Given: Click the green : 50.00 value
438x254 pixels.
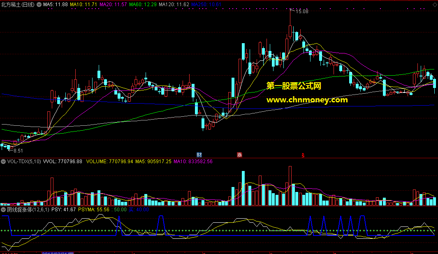Looking at the screenshot, I should click(x=119, y=210).
